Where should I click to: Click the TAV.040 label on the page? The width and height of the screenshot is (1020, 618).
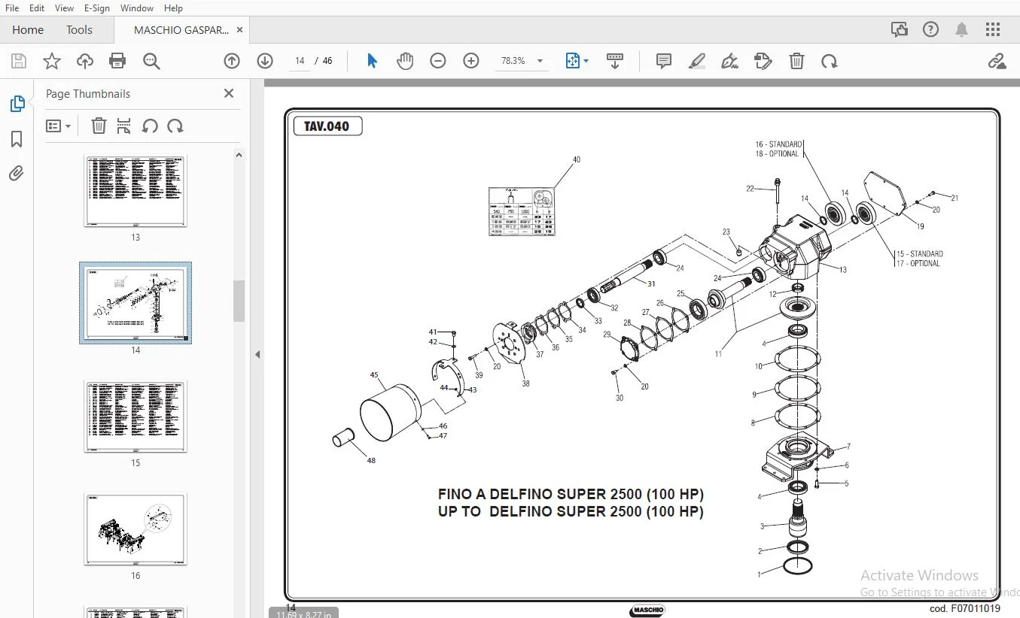[x=327, y=126]
